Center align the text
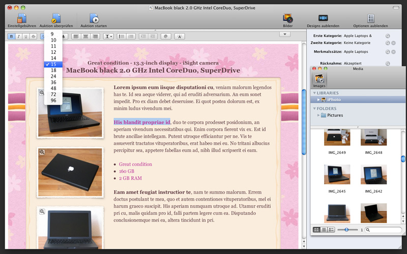407x254 pixels. tap(85, 37)
